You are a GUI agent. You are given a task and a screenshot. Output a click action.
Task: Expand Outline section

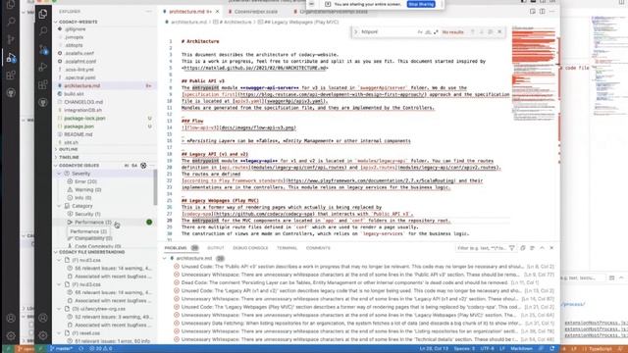[x=105, y=149]
